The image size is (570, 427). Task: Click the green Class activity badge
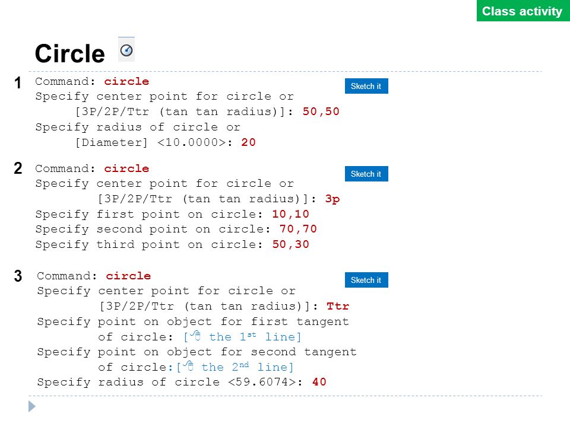[522, 11]
